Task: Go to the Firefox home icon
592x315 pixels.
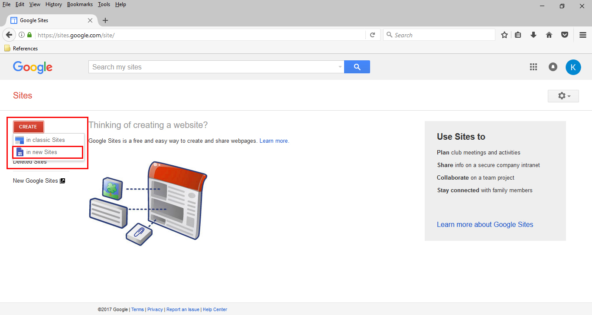Action: click(x=549, y=35)
